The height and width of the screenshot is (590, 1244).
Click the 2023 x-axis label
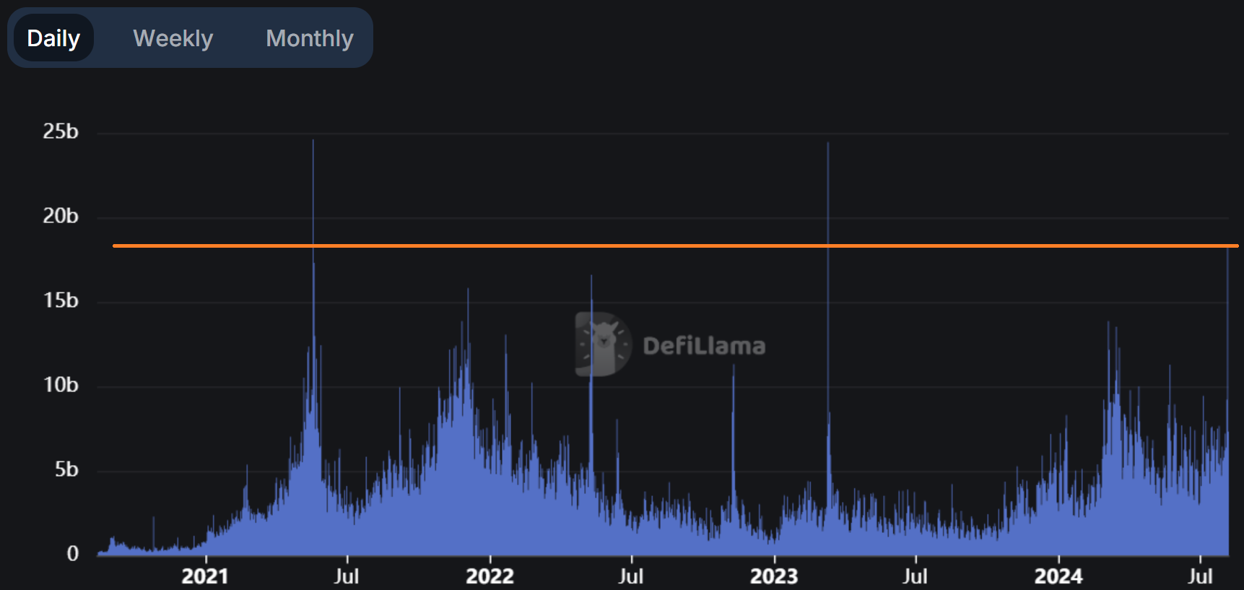tap(774, 576)
